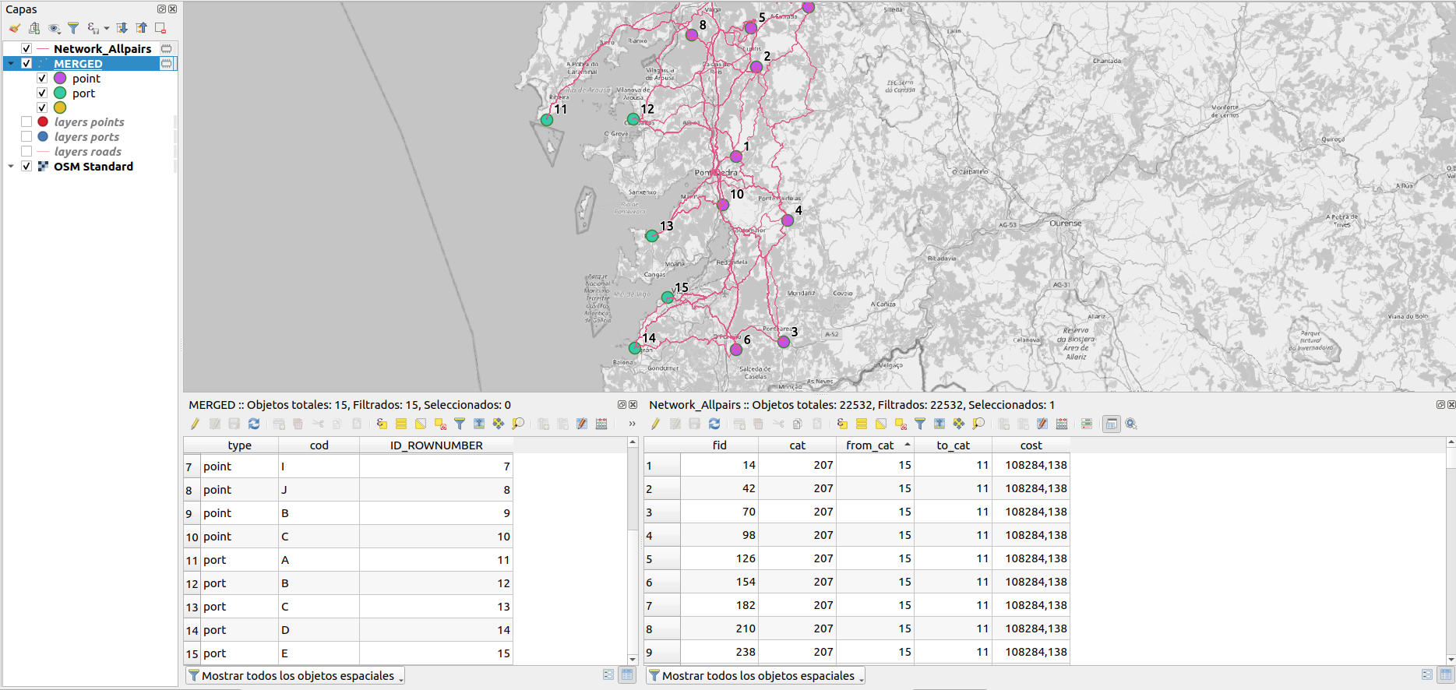Viewport: 1456px width, 690px height.
Task: Sort MERGED table by ID_ROWNUMBER column
Action: pyautogui.click(x=436, y=445)
